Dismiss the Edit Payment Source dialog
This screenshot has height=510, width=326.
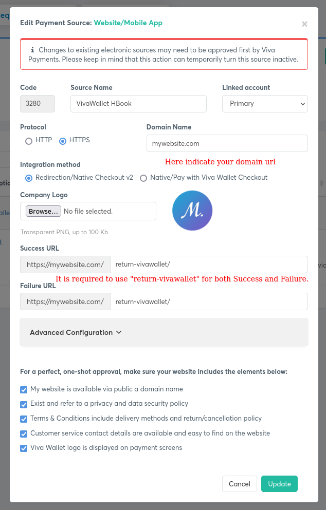304,24
